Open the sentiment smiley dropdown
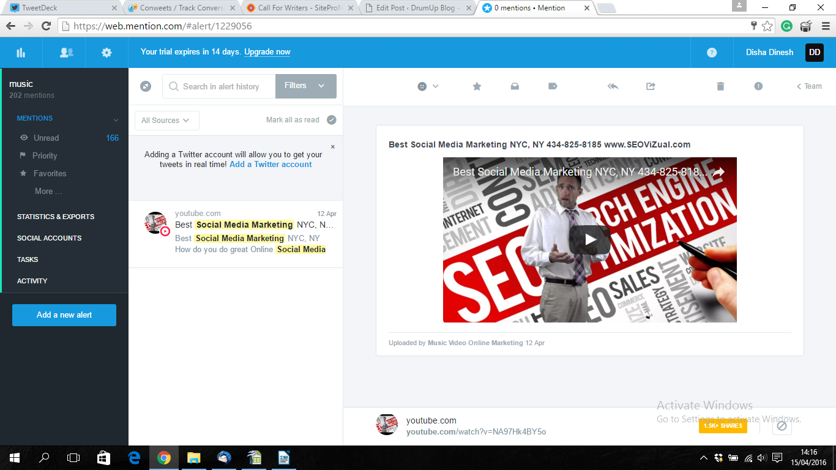The height and width of the screenshot is (470, 836). click(428, 86)
